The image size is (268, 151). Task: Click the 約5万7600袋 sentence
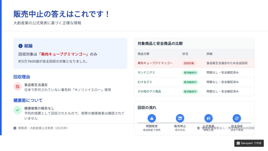pos(53,61)
